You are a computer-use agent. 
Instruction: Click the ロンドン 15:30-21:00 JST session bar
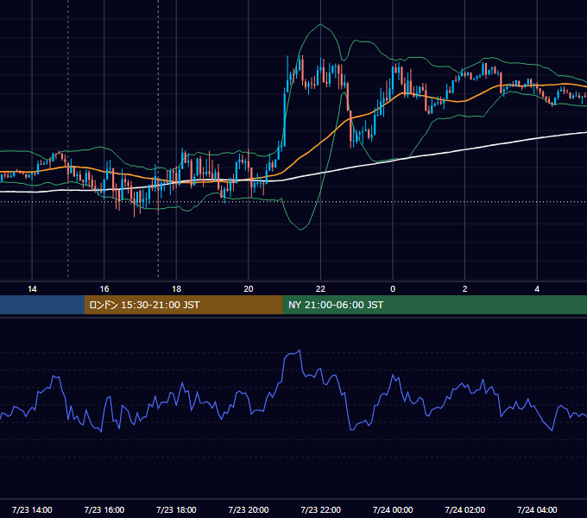[183, 305]
